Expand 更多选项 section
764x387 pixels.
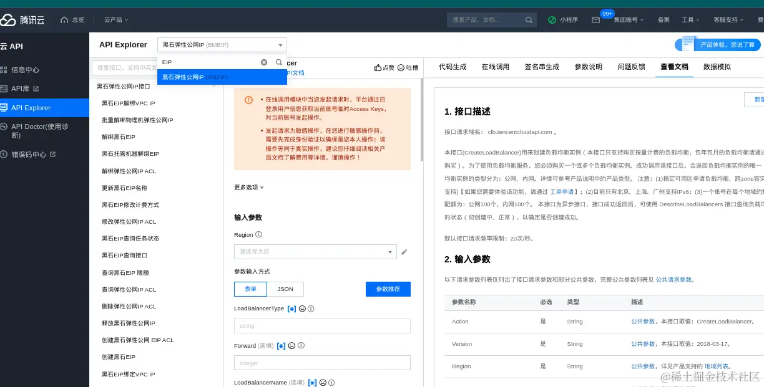249,188
